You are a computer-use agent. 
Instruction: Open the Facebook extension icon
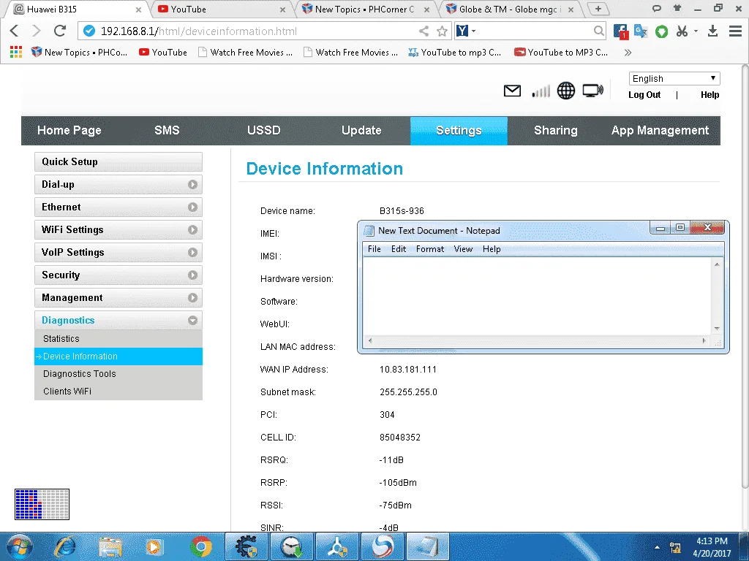pos(620,31)
